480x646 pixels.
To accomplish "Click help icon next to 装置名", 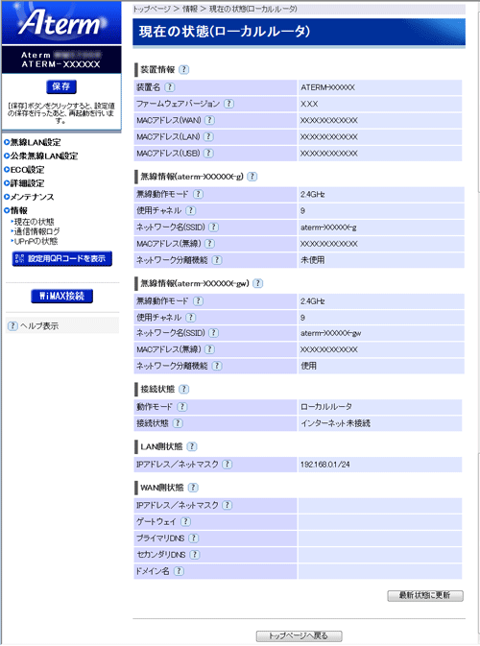I will [170, 87].
